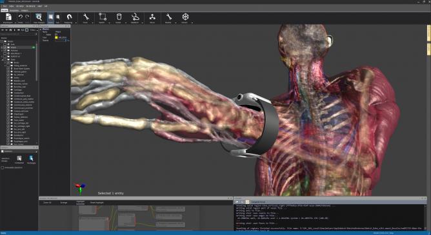Click the model tree vertical scrollbar
Image resolution: width=431 pixels, height=235 pixels.
(x=37, y=62)
